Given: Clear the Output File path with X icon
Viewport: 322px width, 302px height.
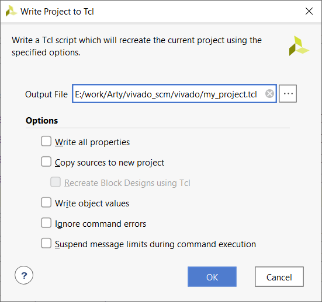Looking at the screenshot, I should [x=269, y=94].
